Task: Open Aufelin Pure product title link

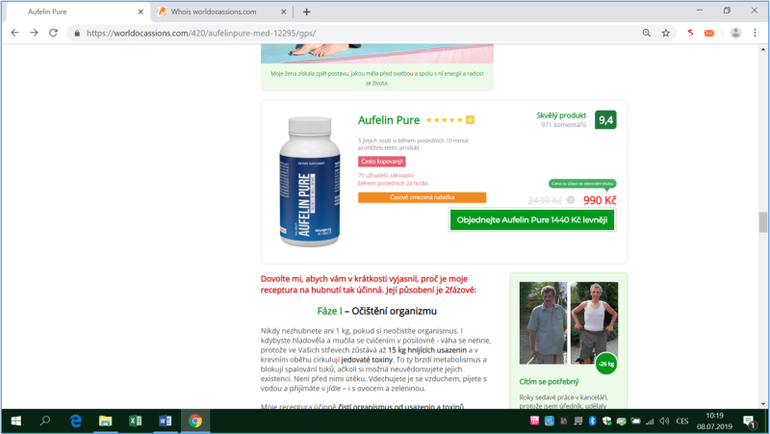Action: pyautogui.click(x=389, y=120)
